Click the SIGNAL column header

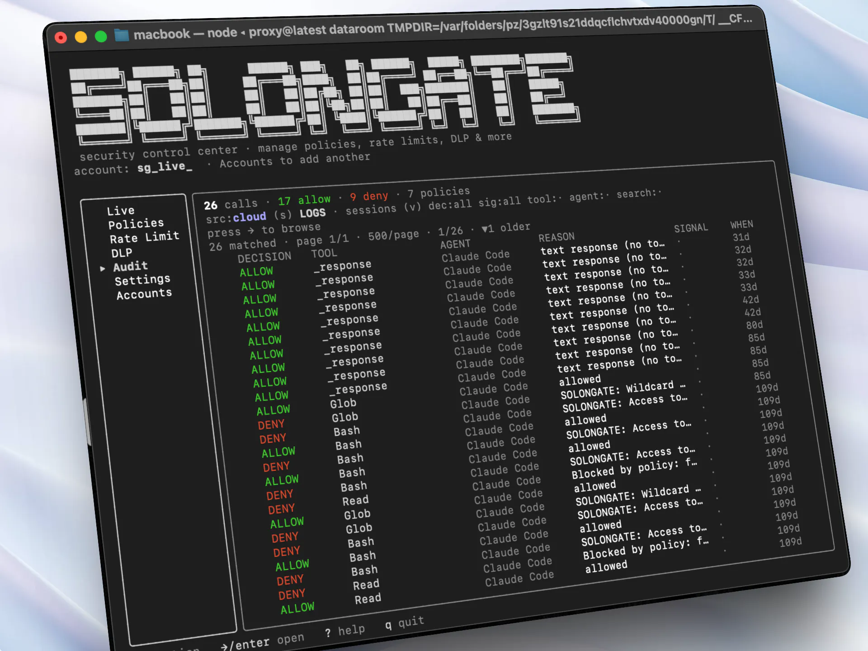[x=691, y=228]
